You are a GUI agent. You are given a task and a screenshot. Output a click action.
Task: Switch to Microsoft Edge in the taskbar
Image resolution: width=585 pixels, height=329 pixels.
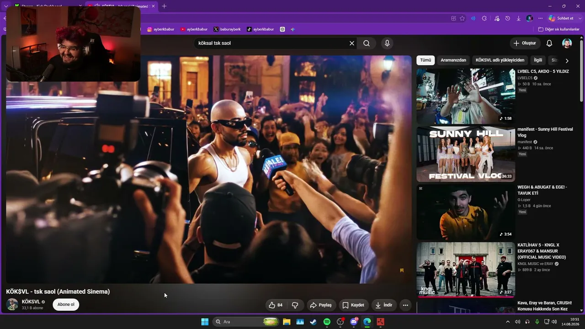[367, 322]
